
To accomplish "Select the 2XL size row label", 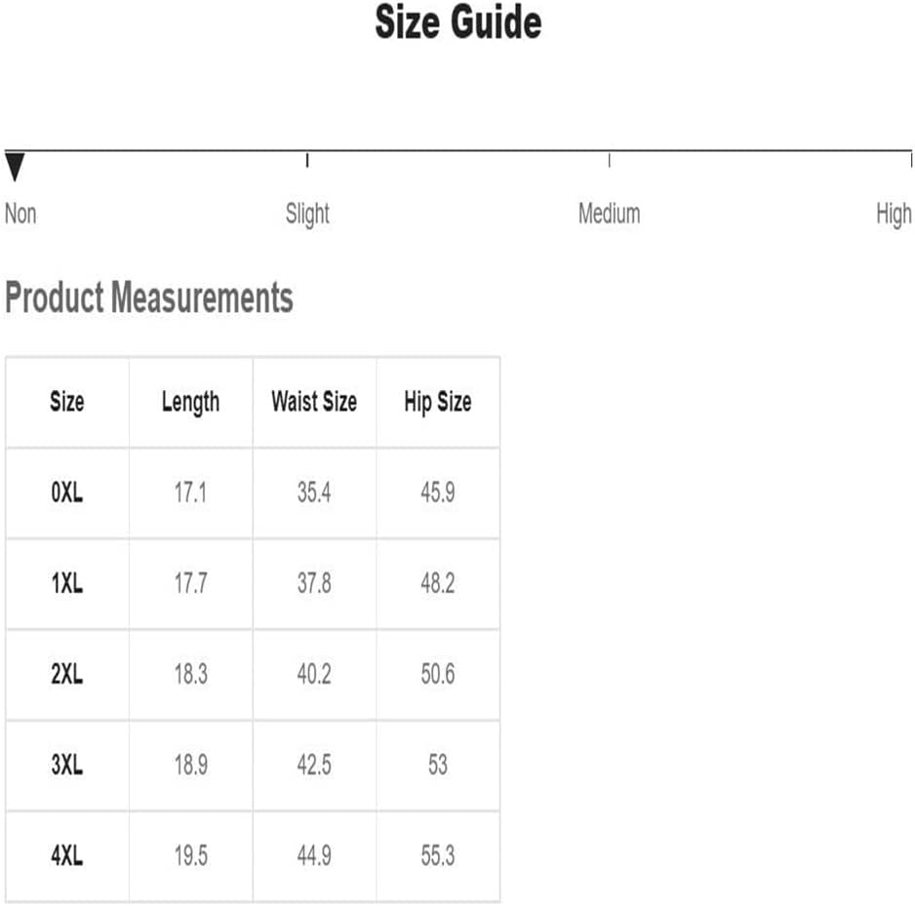I will tap(67, 675).
